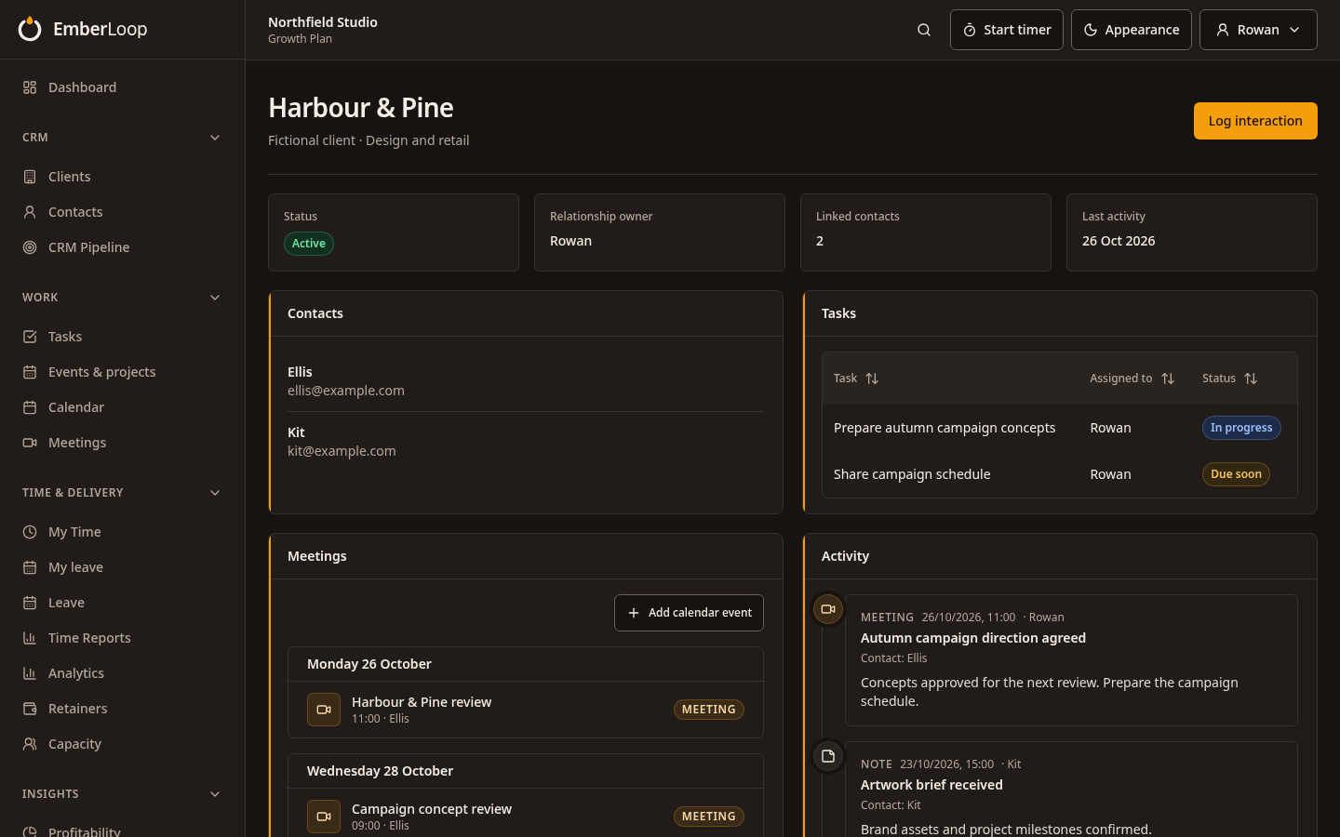
Task: Sort the tasks table by Assigned to
Action: [x=1132, y=379]
